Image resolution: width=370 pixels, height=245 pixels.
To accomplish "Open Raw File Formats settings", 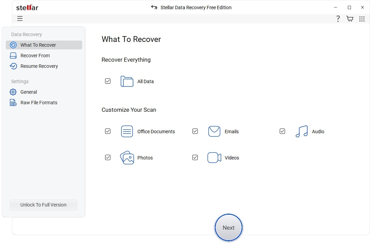I will point(44,103).
